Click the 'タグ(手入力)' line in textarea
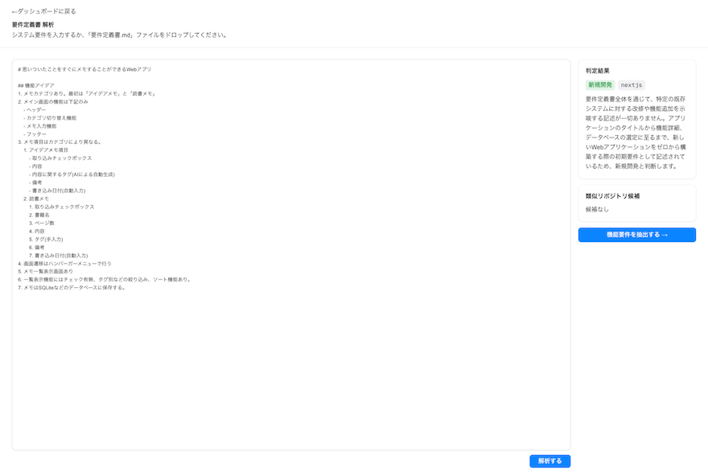This screenshot has height=472, width=708. coord(46,239)
